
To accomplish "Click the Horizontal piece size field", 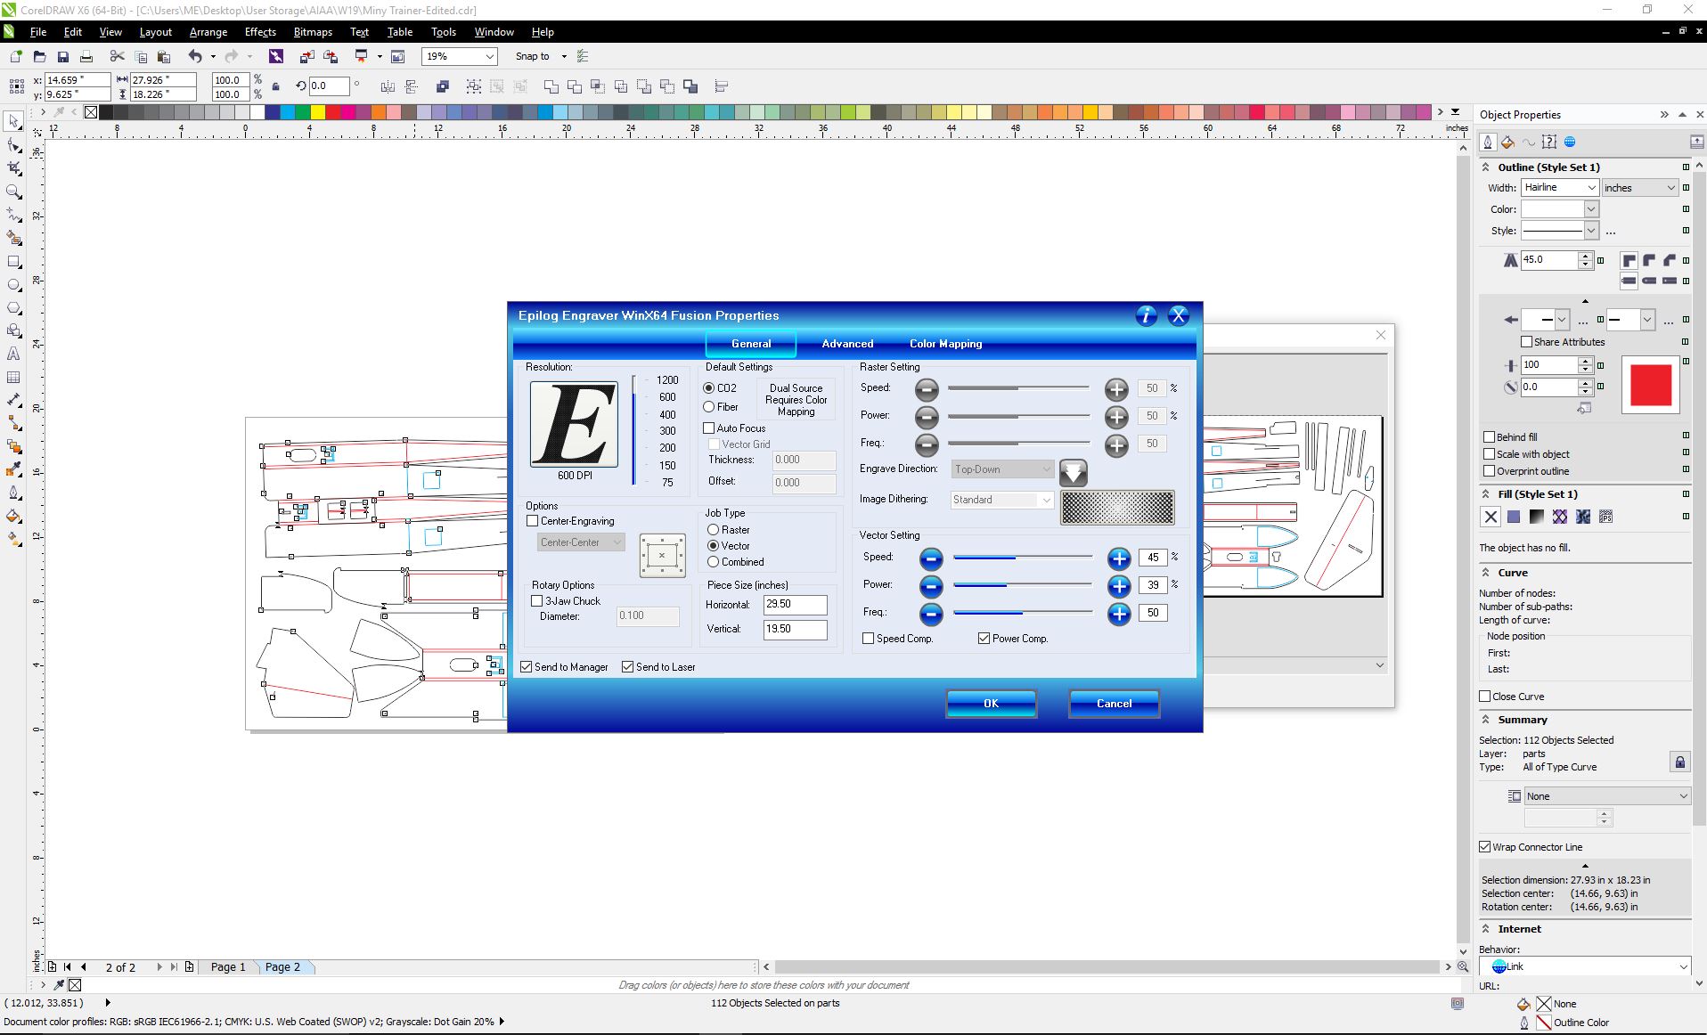I will (796, 605).
